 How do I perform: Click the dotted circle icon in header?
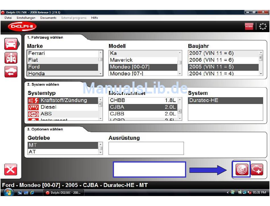(263, 26)
